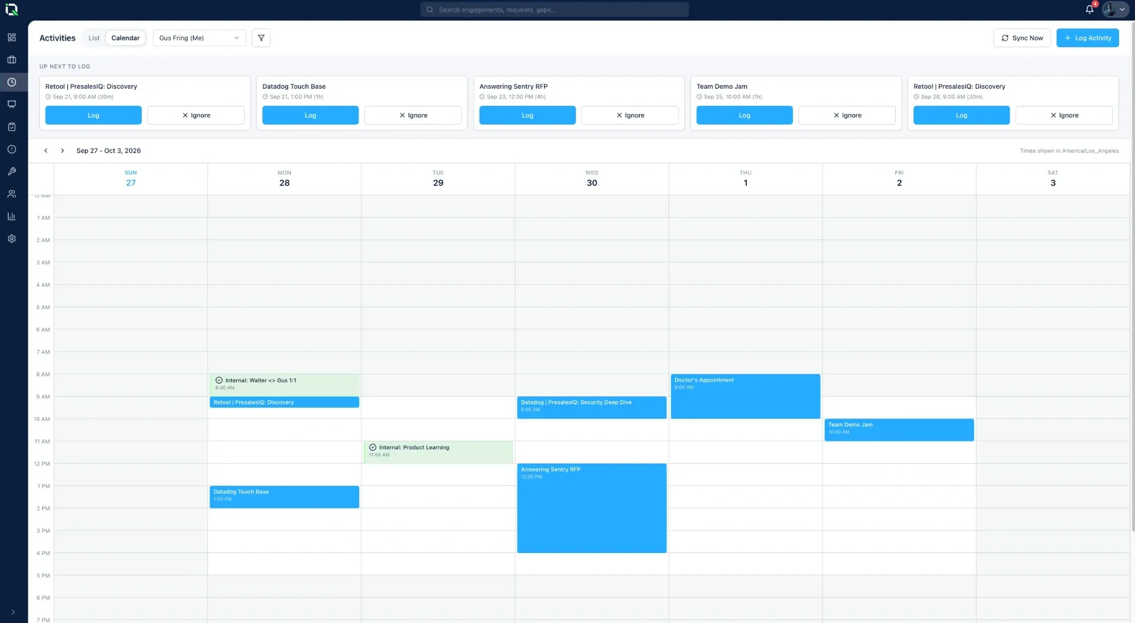Image resolution: width=1135 pixels, height=623 pixels.
Task: Log the Datadog Touch Base card
Action: pos(310,115)
